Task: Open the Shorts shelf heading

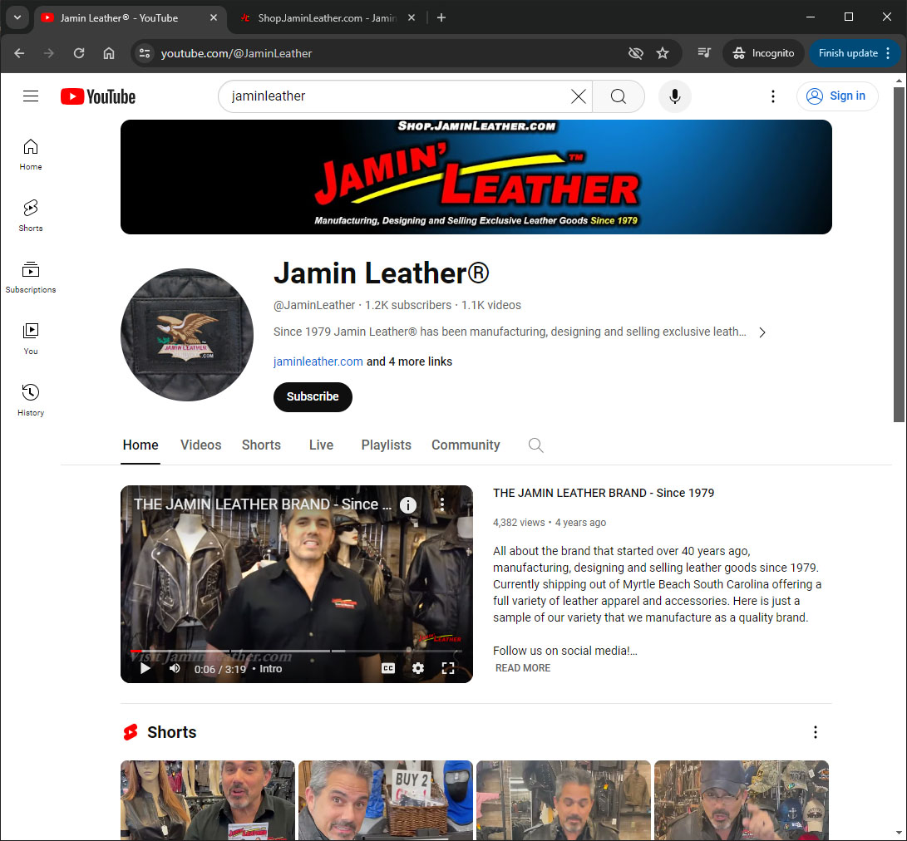Action: click(171, 732)
